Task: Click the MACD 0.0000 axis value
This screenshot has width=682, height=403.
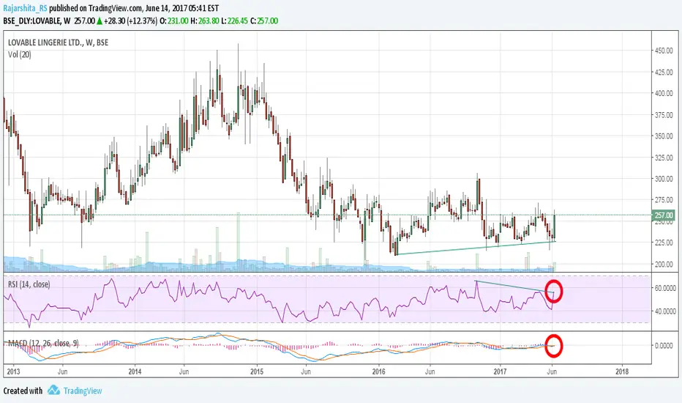Action: tap(664, 346)
